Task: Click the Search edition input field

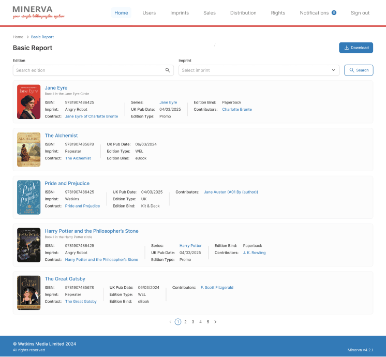Action: click(x=89, y=70)
